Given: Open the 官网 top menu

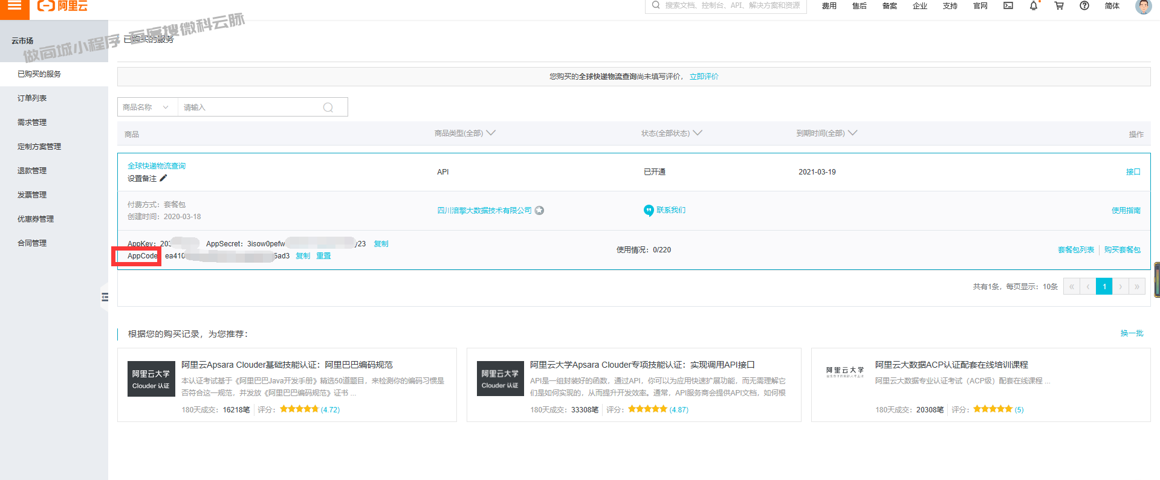Looking at the screenshot, I should point(980,6).
